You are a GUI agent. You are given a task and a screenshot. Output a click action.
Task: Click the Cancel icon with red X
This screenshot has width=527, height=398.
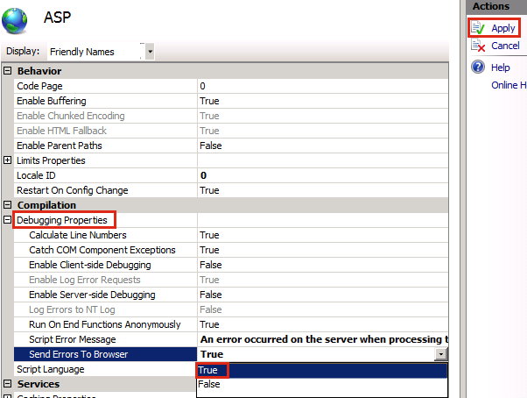pos(478,46)
